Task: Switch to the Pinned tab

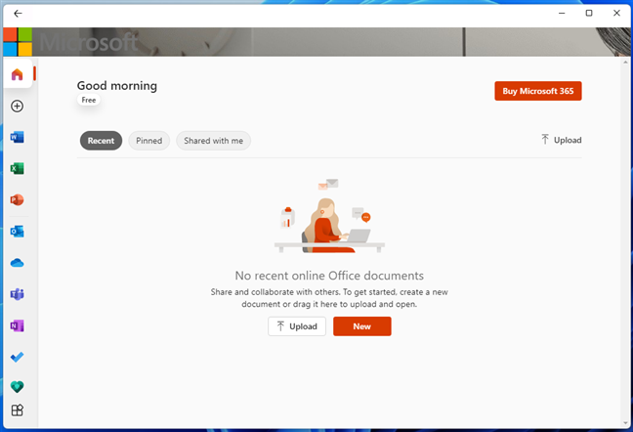Action: pos(148,141)
